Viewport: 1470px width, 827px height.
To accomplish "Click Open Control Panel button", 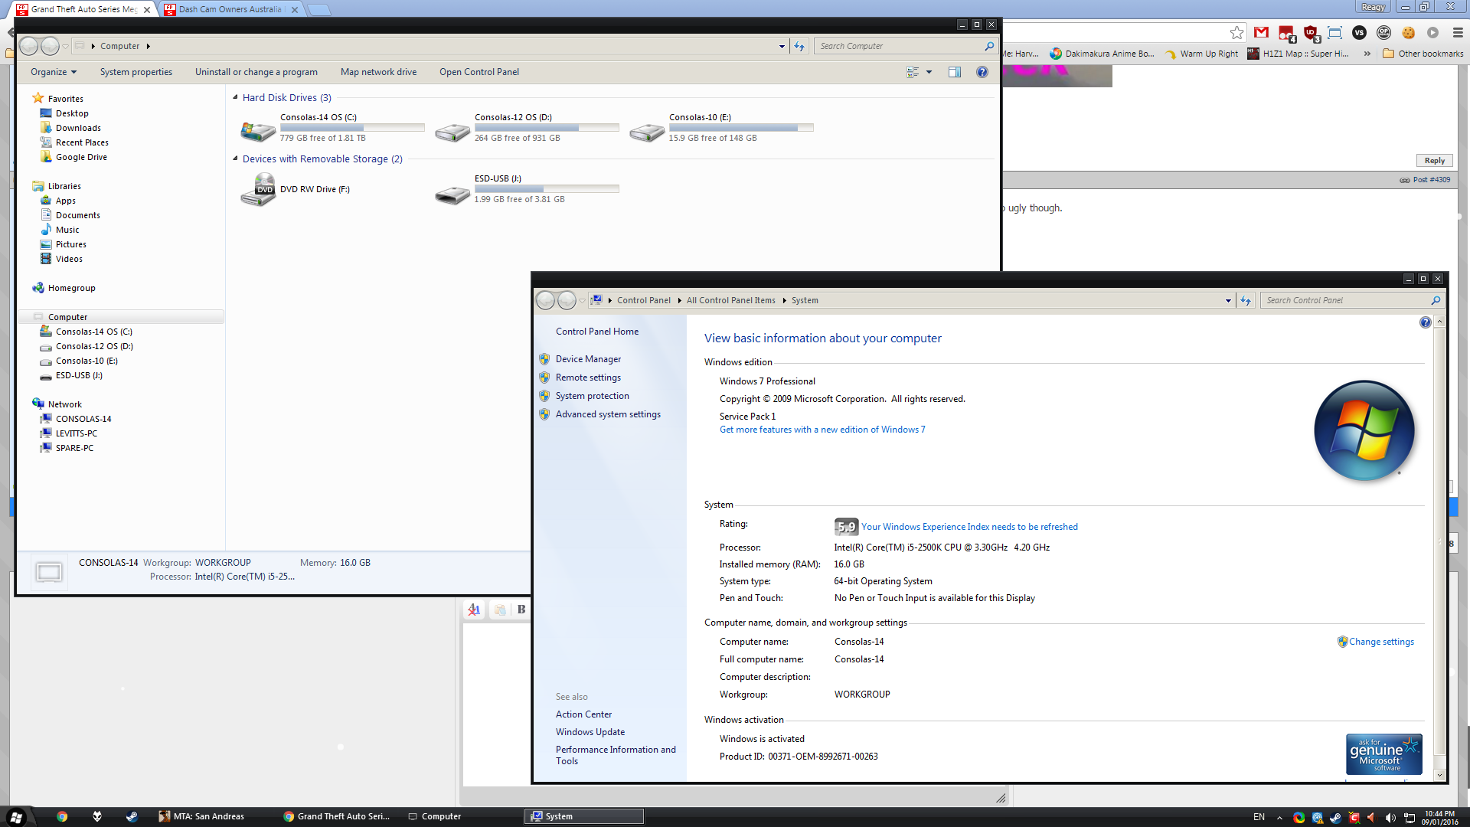I will tap(479, 72).
